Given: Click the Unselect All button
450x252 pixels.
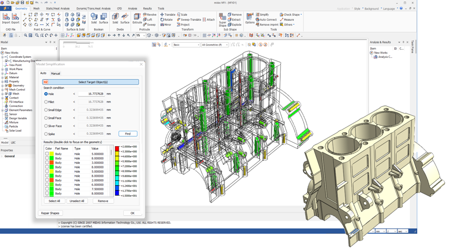Looking at the screenshot, I should [x=77, y=201].
